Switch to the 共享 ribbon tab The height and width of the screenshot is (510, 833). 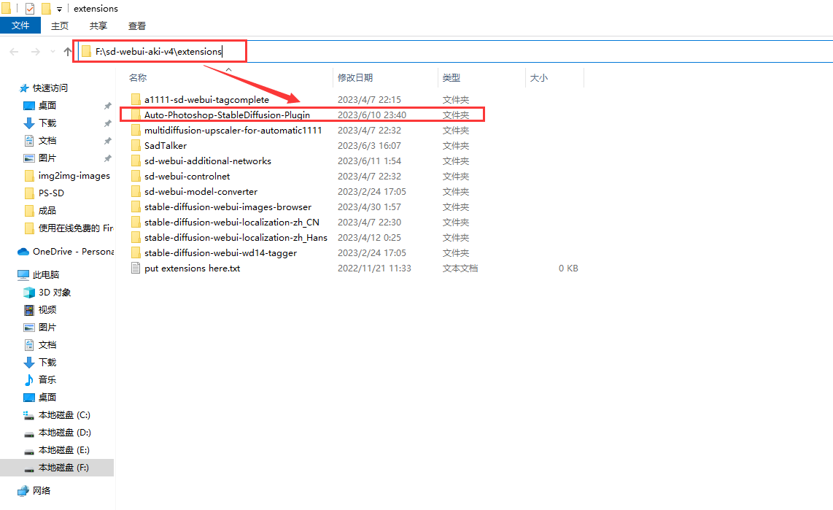coord(98,26)
